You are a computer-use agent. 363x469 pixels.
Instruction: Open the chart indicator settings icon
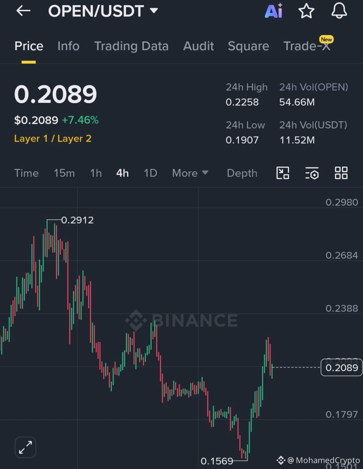pyautogui.click(x=312, y=173)
